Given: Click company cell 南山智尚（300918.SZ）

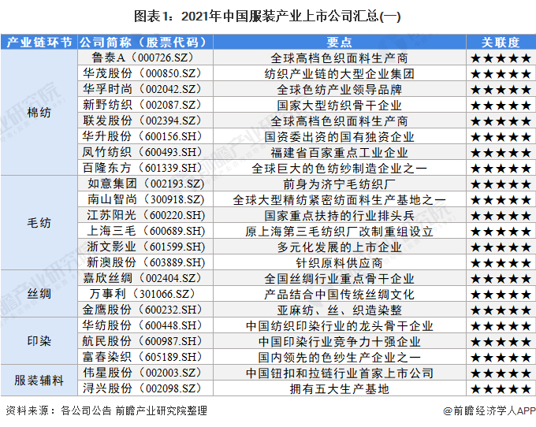Looking at the screenshot, I should pyautogui.click(x=145, y=199).
